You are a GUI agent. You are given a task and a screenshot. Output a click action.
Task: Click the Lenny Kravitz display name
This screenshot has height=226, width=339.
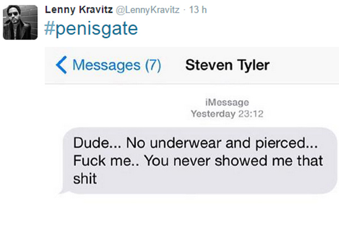pos(79,10)
